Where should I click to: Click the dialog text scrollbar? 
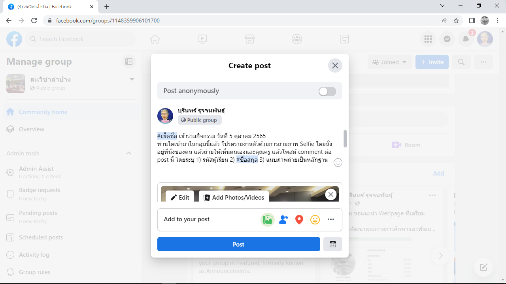click(x=346, y=139)
